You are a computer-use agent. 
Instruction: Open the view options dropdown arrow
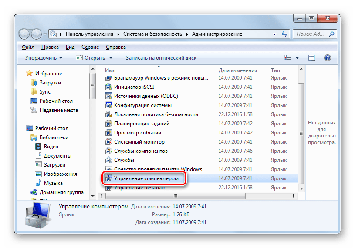point(297,58)
